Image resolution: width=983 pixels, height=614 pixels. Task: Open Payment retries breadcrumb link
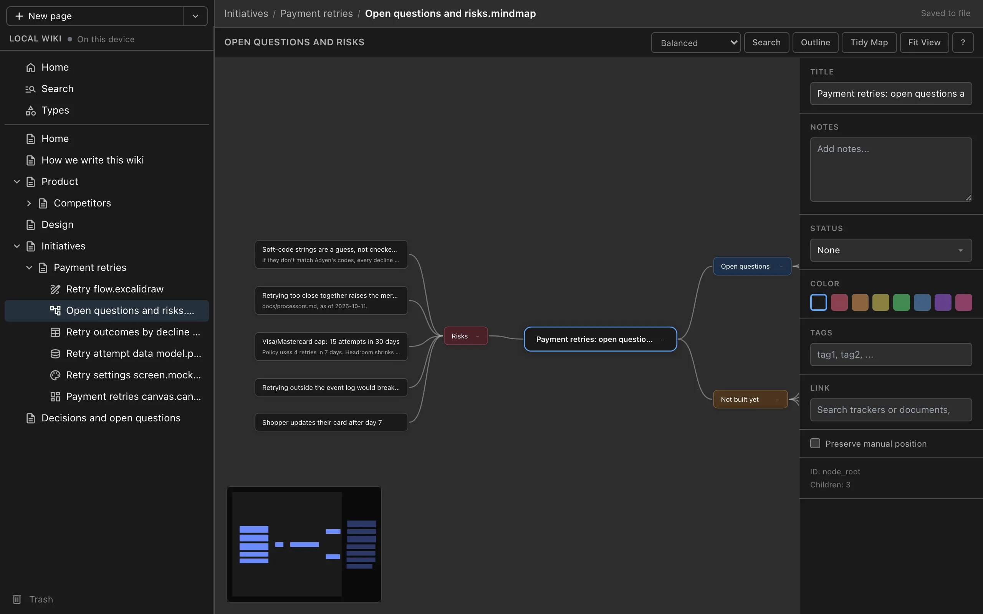tap(316, 13)
